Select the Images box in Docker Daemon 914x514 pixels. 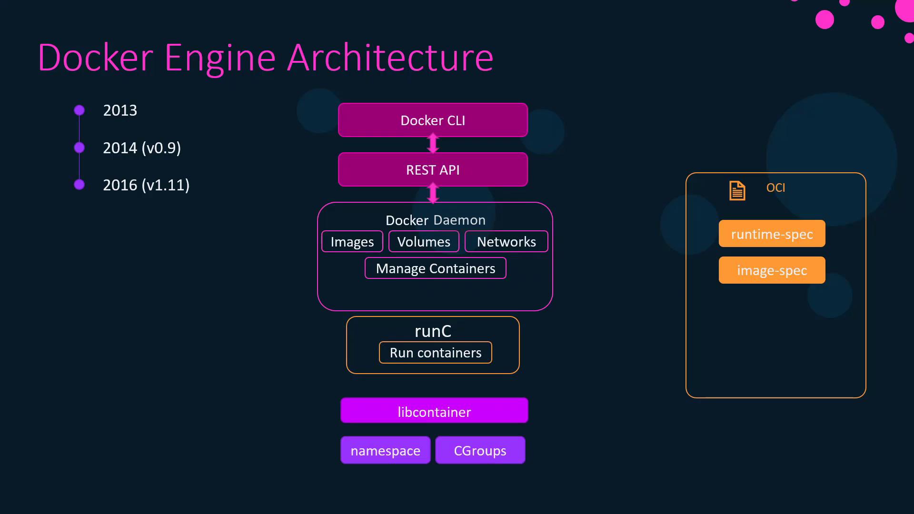[x=352, y=242]
